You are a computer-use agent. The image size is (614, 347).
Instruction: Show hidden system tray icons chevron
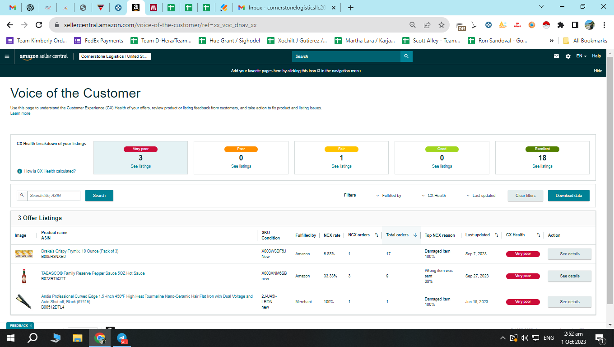click(x=503, y=338)
